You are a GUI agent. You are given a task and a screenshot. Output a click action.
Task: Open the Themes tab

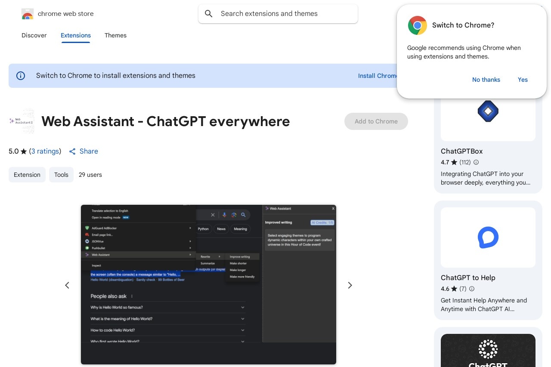tap(115, 35)
